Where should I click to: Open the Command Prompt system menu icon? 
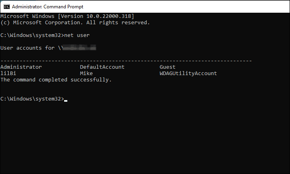(x=6, y=7)
